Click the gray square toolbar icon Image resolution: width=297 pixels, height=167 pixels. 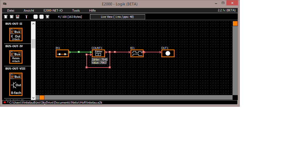click(x=47, y=17)
